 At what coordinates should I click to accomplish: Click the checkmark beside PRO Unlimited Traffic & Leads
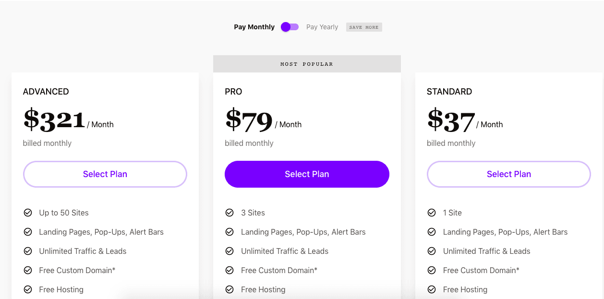click(230, 251)
